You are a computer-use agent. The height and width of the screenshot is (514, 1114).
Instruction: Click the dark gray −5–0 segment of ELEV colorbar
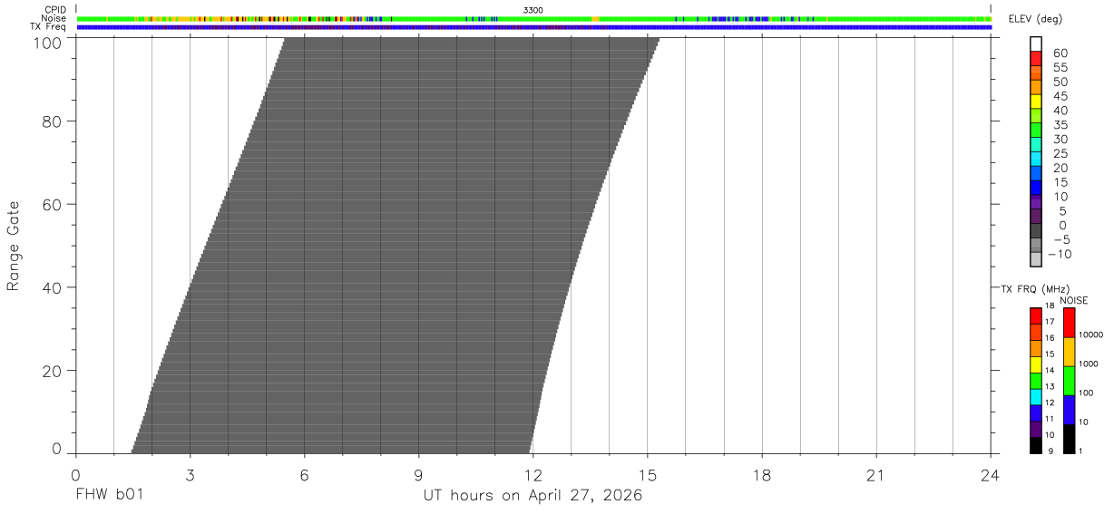pos(1035,231)
